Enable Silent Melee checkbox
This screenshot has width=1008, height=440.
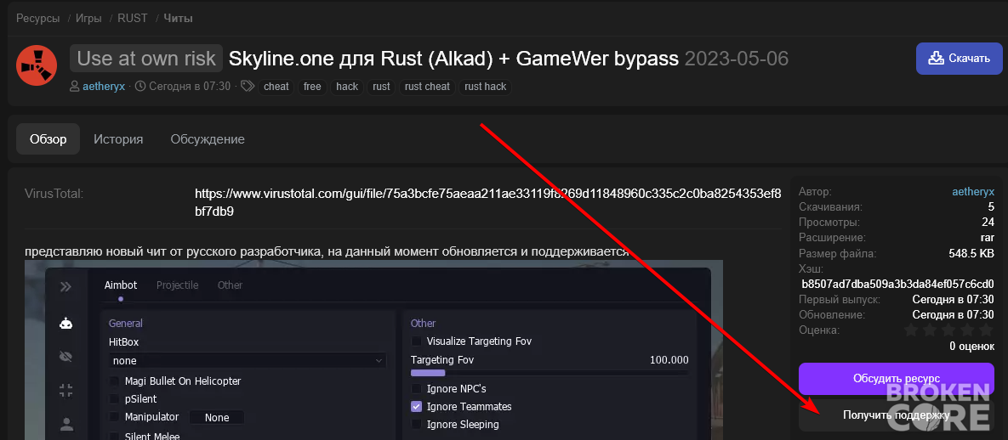click(x=115, y=436)
